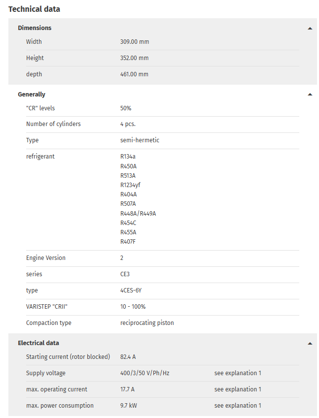
Task: Click 'see explanation 1' beside Supply voltage
Action: click(238, 373)
